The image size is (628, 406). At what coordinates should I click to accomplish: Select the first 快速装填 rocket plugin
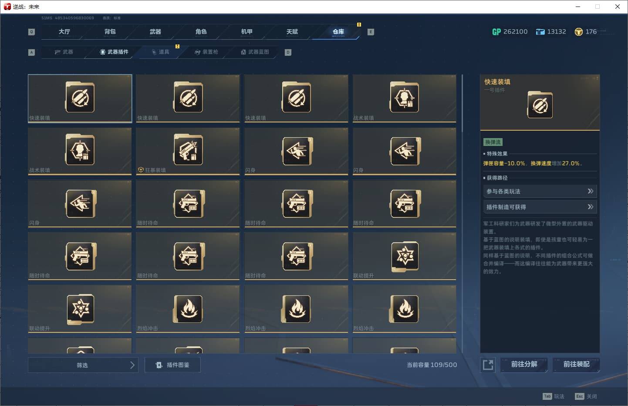pos(80,98)
